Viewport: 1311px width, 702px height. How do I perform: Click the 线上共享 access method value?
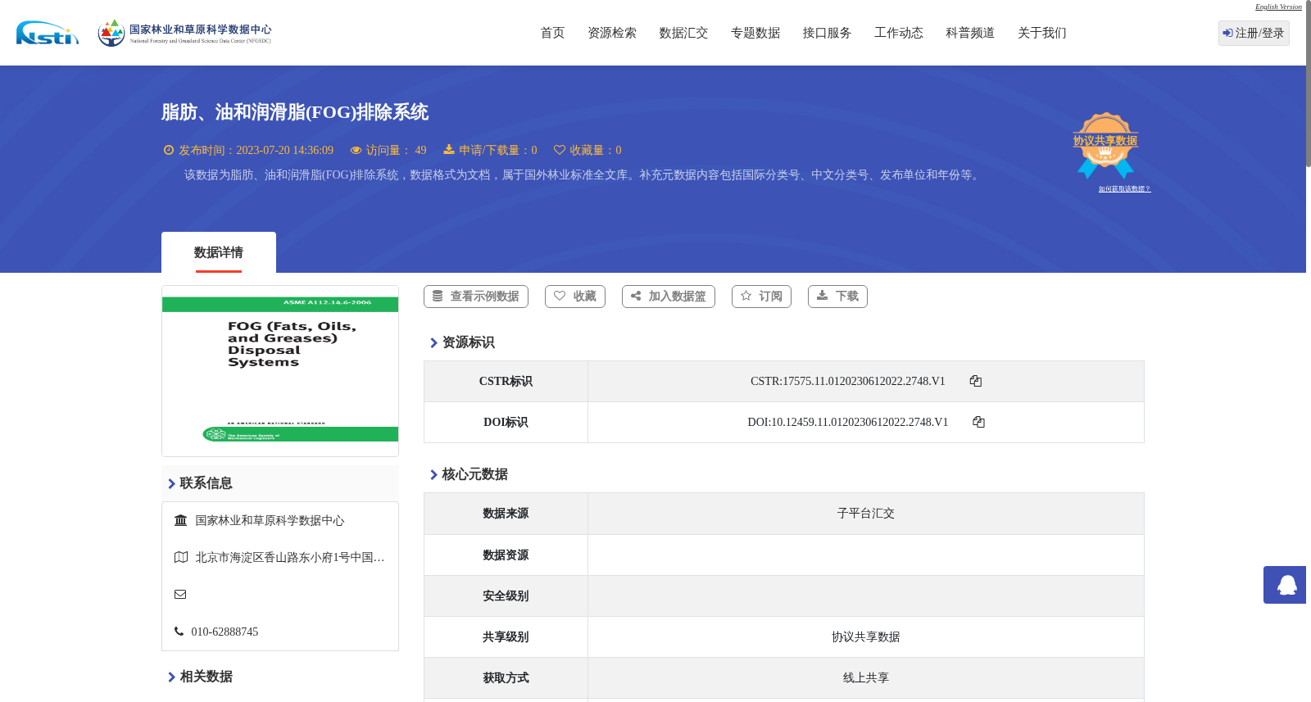click(x=866, y=678)
